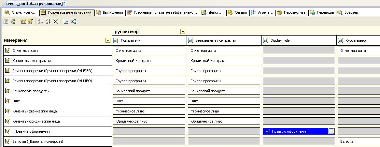
Task: Click Отчетная дата cell under Курсы валют
Action: coord(359,51)
